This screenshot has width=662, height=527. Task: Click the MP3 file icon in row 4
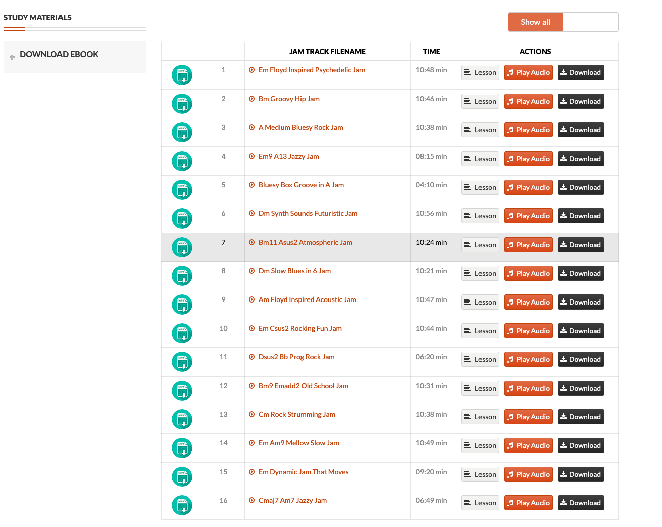pyautogui.click(x=182, y=161)
